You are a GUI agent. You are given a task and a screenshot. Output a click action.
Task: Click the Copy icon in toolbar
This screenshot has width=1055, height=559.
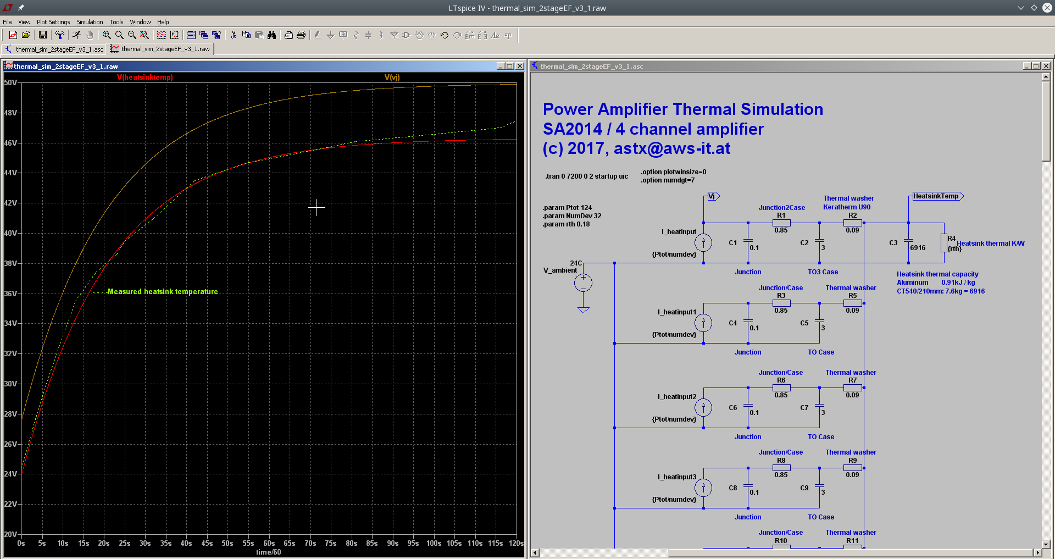[x=246, y=35]
